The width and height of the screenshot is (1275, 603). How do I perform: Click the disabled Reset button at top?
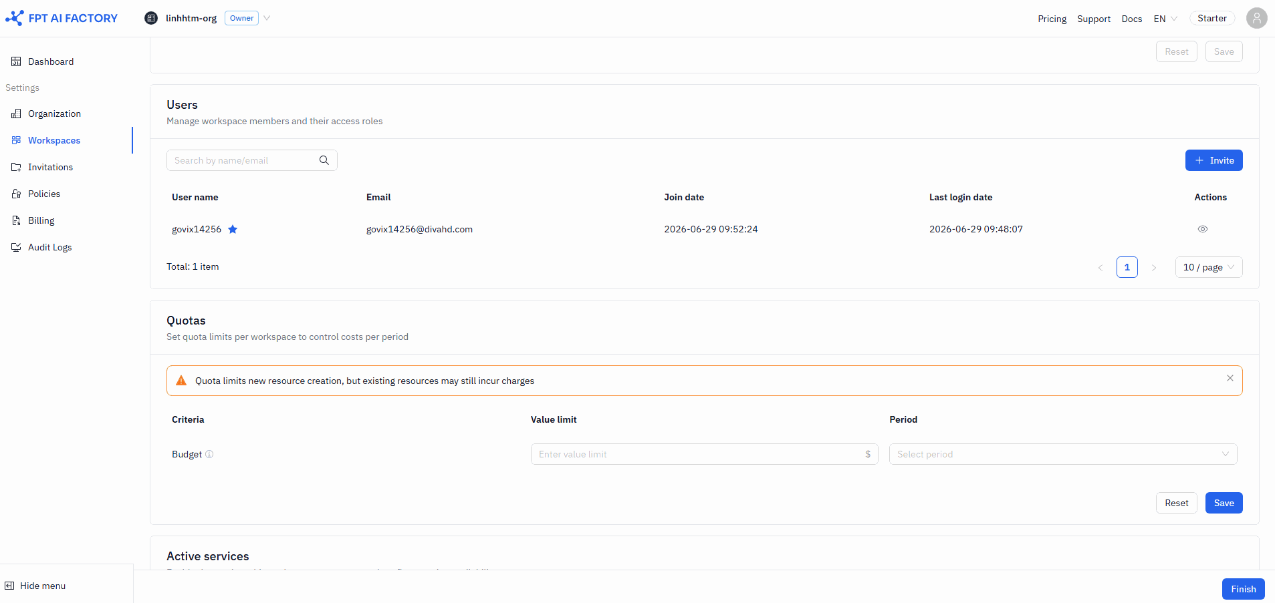(1176, 51)
